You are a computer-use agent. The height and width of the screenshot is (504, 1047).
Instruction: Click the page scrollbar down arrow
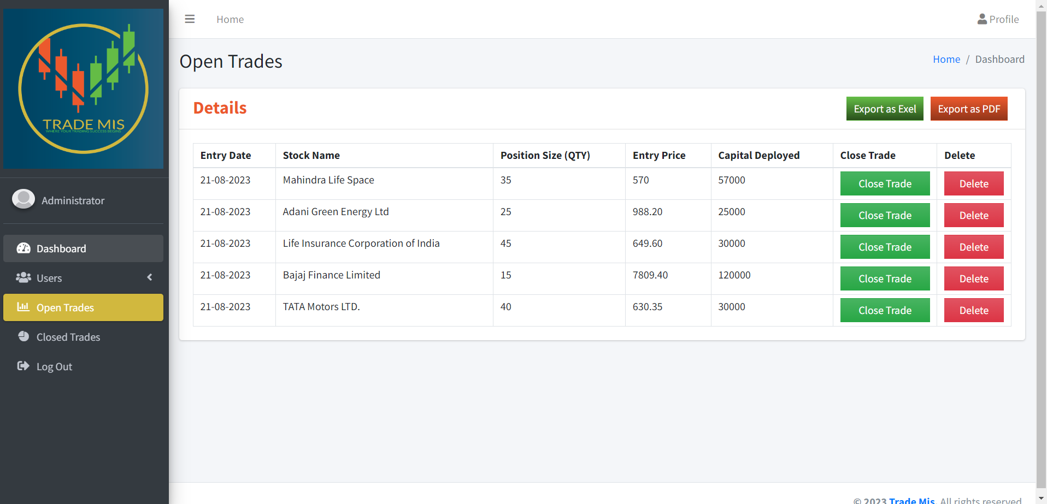[1041, 499]
